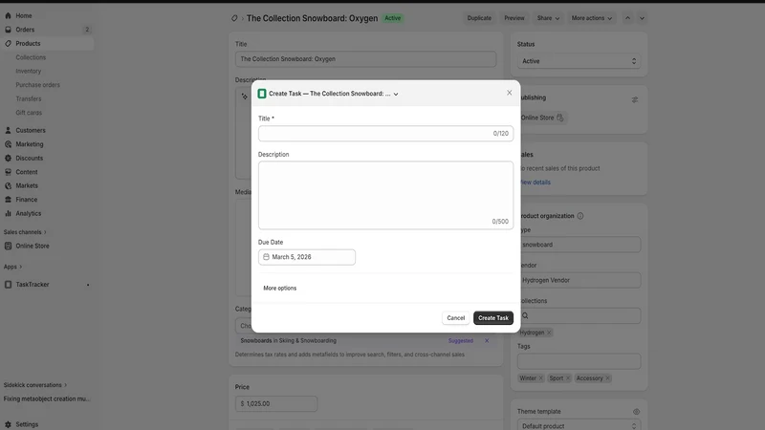Open Purchase orders submenu item
Image resolution: width=765 pixels, height=430 pixels.
[x=37, y=85]
